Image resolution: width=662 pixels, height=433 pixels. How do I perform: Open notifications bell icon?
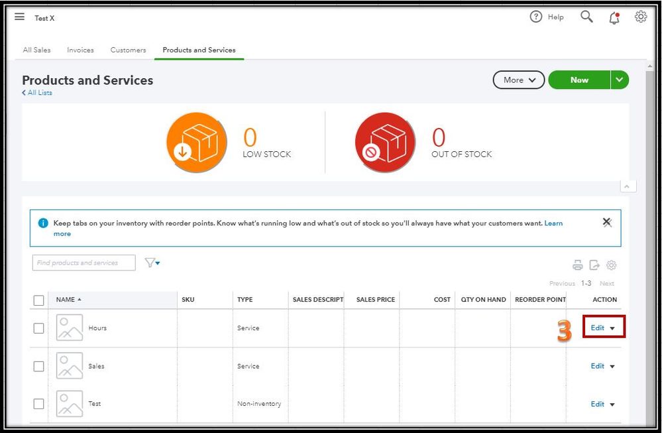click(x=614, y=18)
